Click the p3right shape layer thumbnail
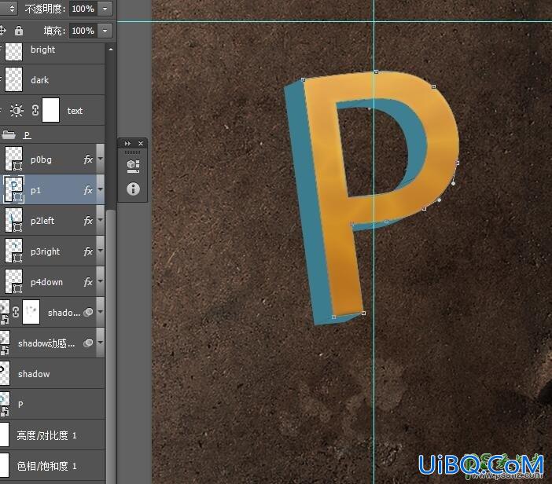 13,251
